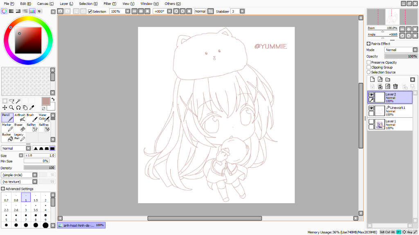Open the Layer menu
The width and height of the screenshot is (419, 235).
[66, 4]
